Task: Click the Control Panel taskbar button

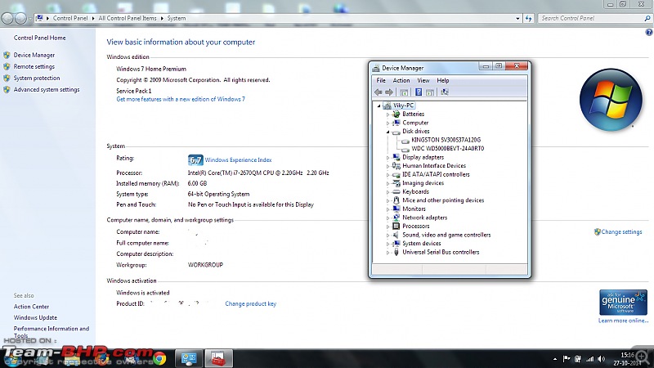Action: [x=189, y=358]
